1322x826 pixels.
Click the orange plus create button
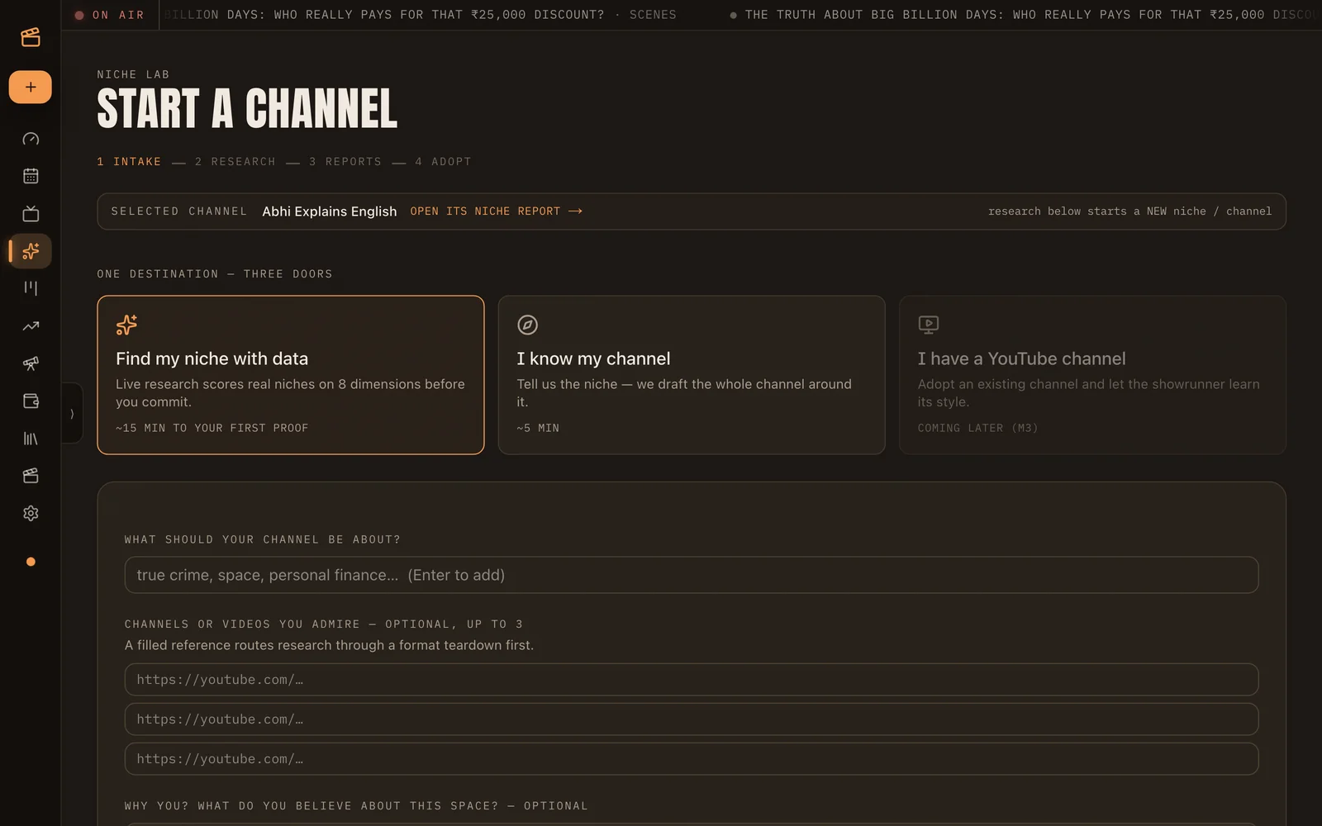click(31, 87)
